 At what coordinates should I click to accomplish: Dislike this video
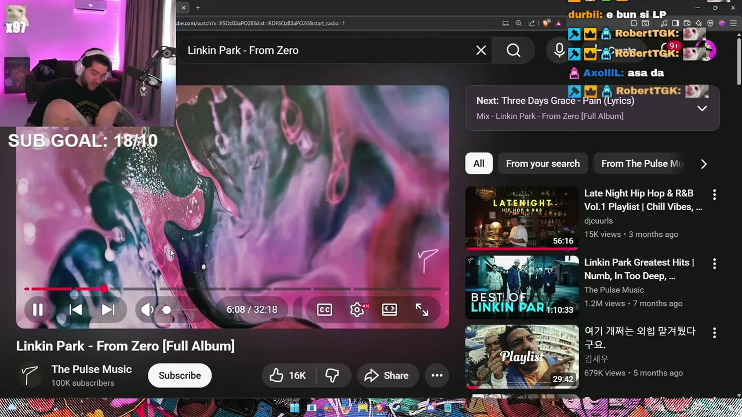[333, 375]
